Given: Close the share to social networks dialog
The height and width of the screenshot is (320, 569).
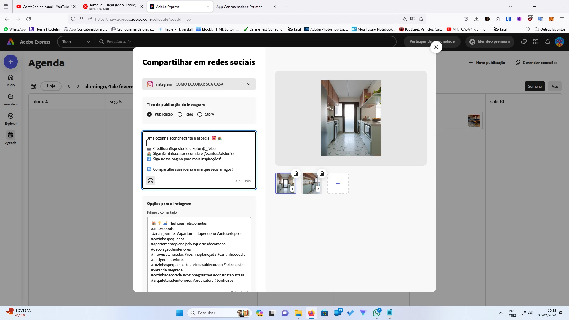Looking at the screenshot, I should pyautogui.click(x=436, y=47).
